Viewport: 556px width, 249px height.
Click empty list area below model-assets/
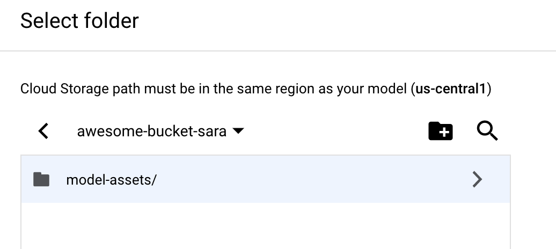pos(265,225)
